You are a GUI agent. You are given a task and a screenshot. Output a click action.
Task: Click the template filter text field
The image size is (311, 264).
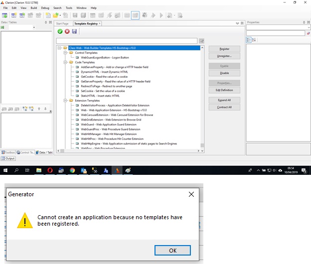[x=127, y=41]
